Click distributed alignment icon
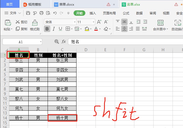 pyautogui.click(x=144, y=29)
